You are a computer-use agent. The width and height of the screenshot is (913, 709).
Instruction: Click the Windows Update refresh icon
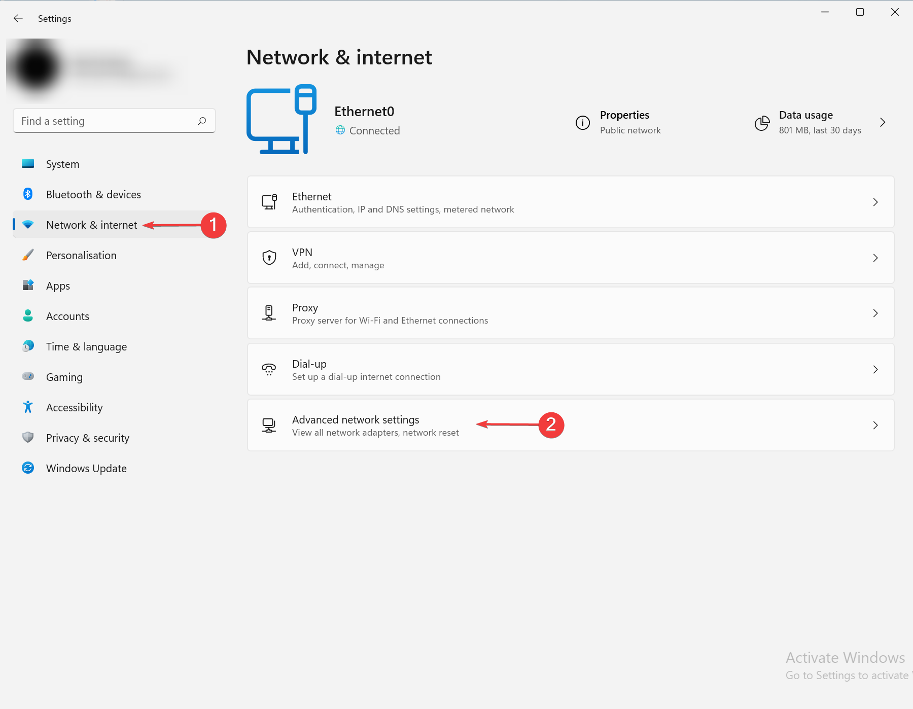point(28,468)
